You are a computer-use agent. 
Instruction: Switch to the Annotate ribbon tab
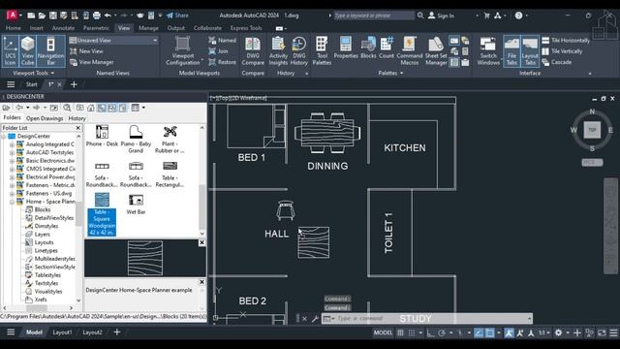click(x=63, y=28)
